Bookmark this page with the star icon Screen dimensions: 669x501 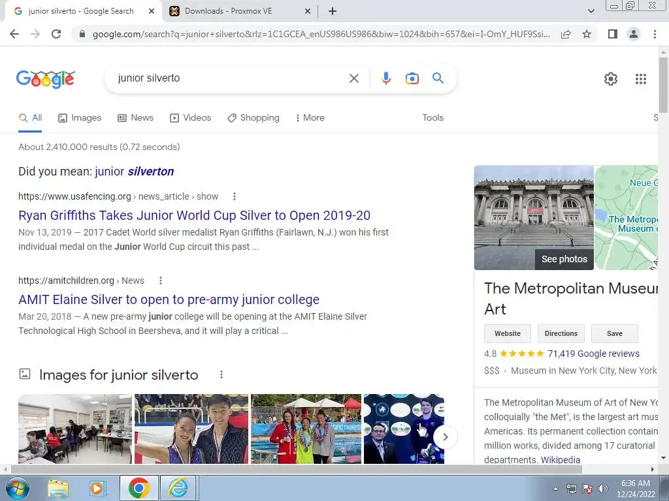(x=587, y=34)
